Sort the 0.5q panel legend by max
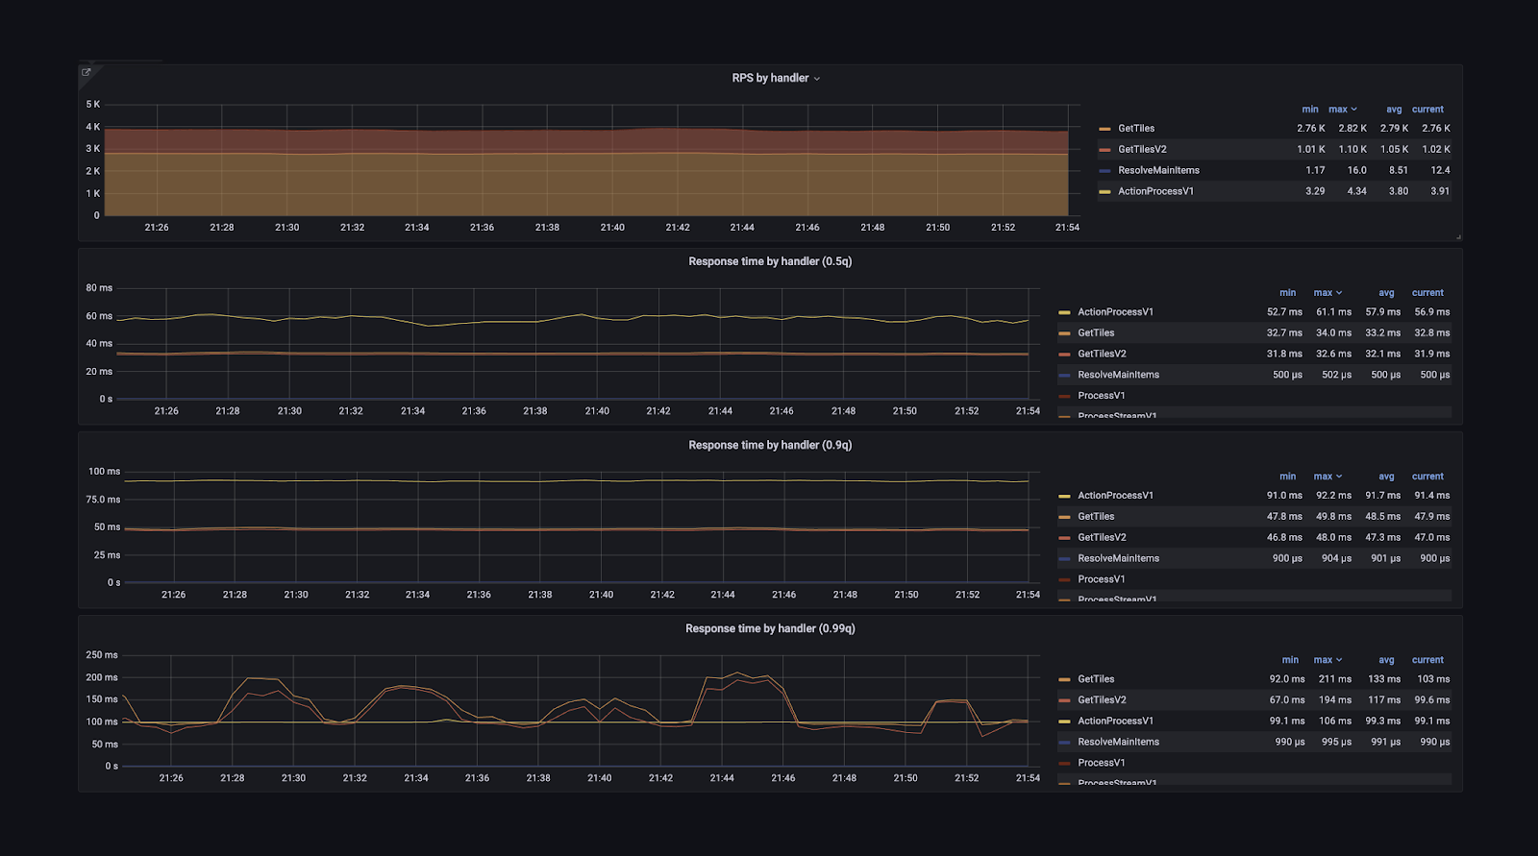 click(x=1327, y=293)
